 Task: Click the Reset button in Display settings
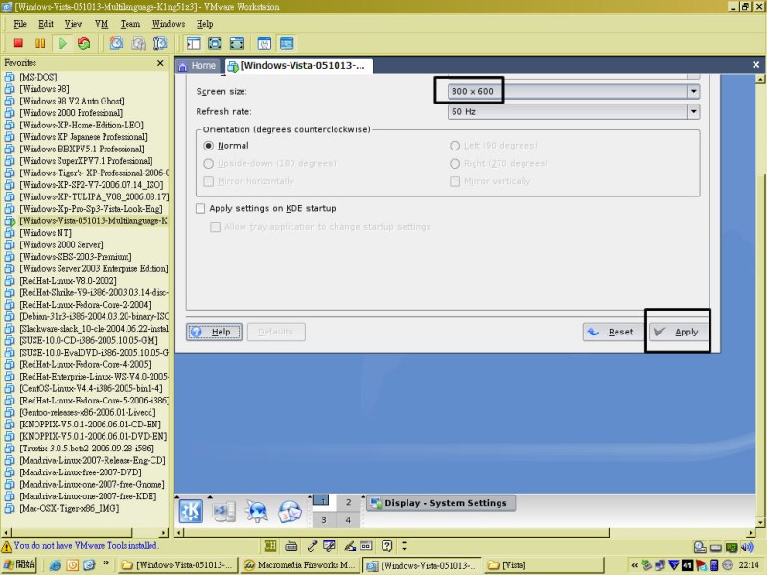[x=613, y=332]
